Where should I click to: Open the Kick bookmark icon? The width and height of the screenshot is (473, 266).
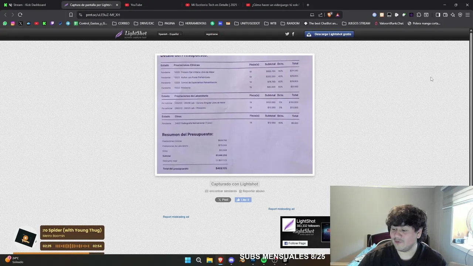[x=44, y=23]
